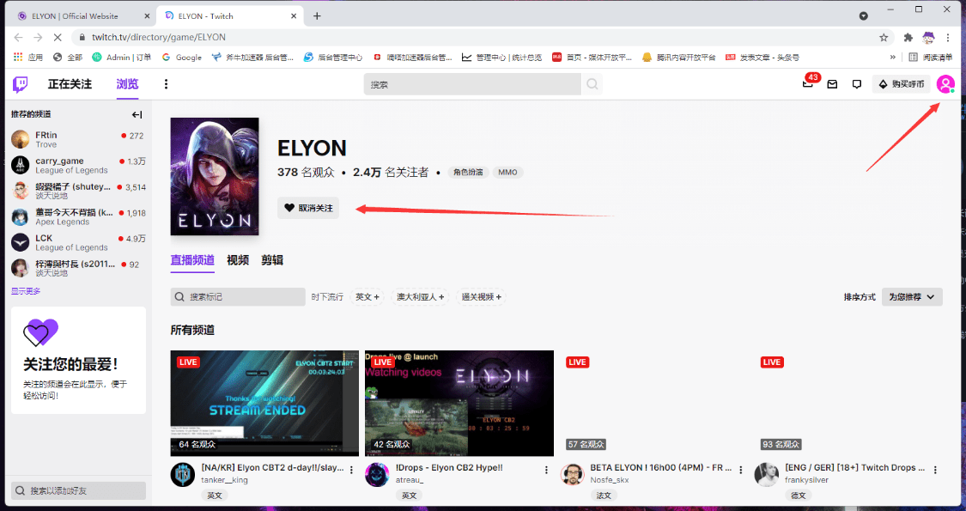966x511 pixels.
Task: Open atreau_ Elyon CB2 stream thumbnail
Action: click(459, 404)
